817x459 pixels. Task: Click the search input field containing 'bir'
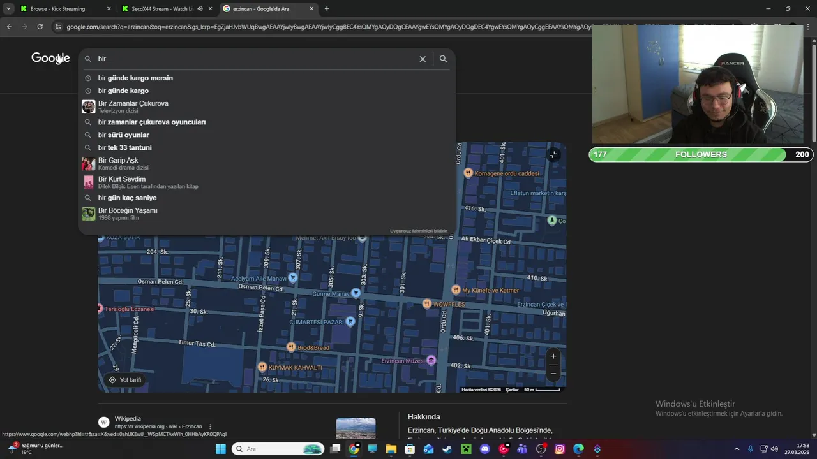click(x=255, y=59)
